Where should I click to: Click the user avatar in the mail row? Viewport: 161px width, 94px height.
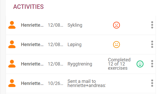(12, 83)
